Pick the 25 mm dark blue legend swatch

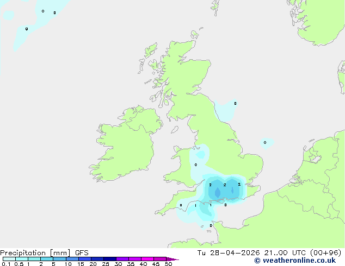point(110,259)
